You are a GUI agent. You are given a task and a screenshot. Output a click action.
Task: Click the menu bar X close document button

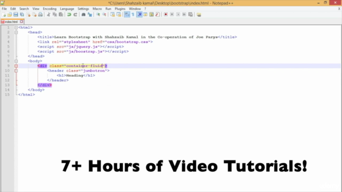click(x=339, y=9)
